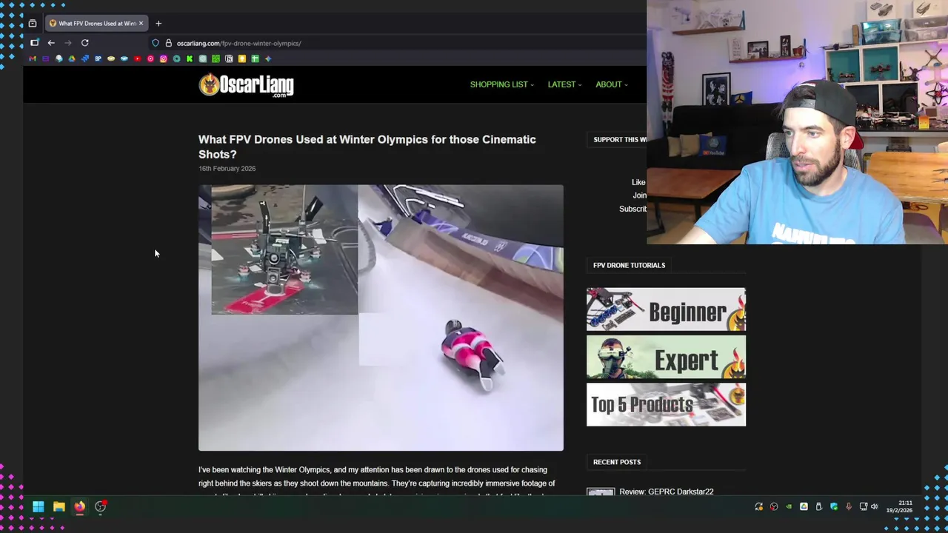Click the Firefox taskbar icon
Viewport: 948px width, 533px height.
[x=79, y=507]
